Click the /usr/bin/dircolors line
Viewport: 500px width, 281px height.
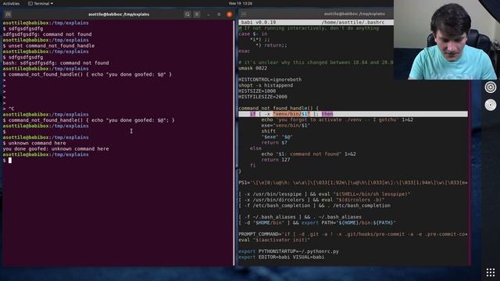(311, 200)
